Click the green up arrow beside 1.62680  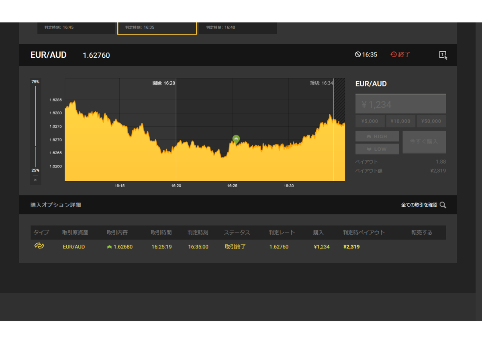109,247
